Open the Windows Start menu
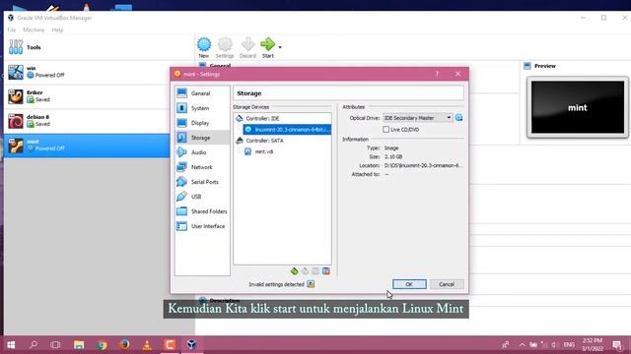 (x=11, y=345)
